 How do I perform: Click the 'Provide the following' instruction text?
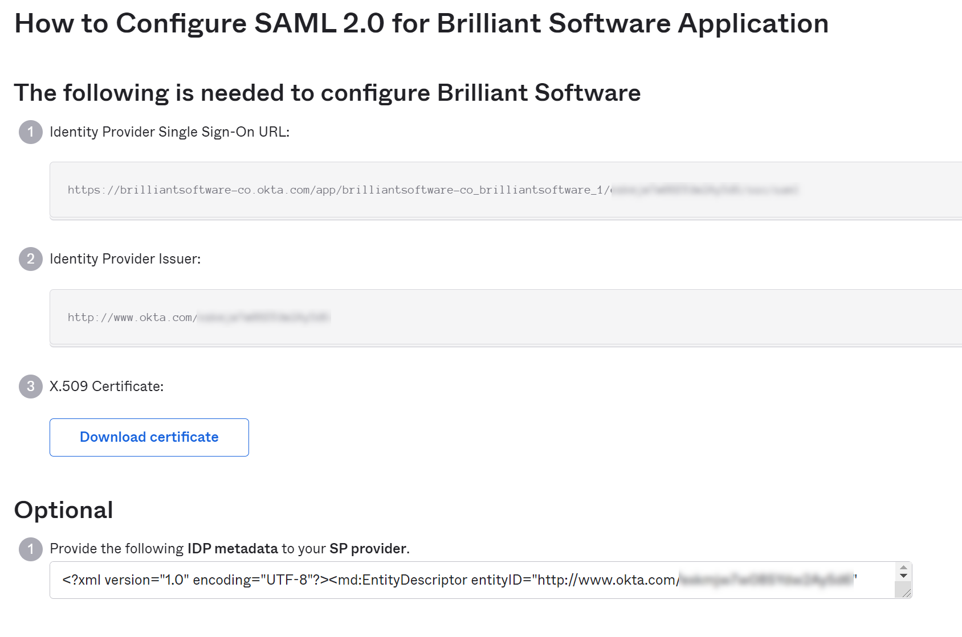116,549
